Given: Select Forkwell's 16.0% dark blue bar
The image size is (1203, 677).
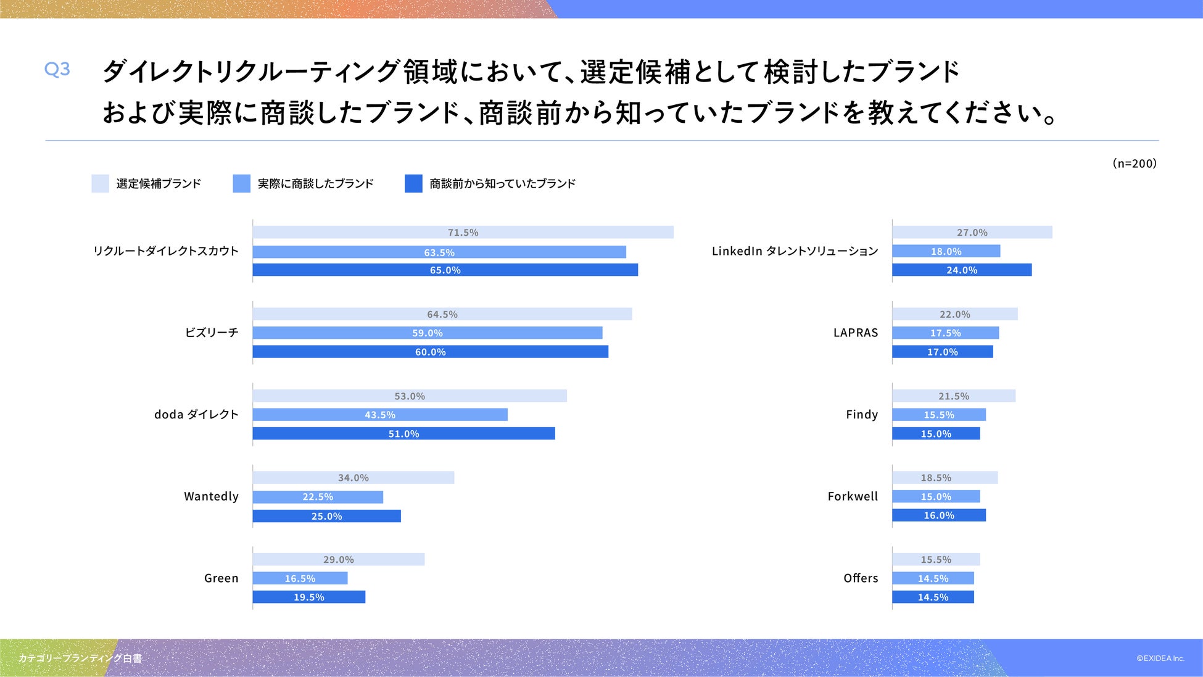Looking at the screenshot, I should point(938,515).
